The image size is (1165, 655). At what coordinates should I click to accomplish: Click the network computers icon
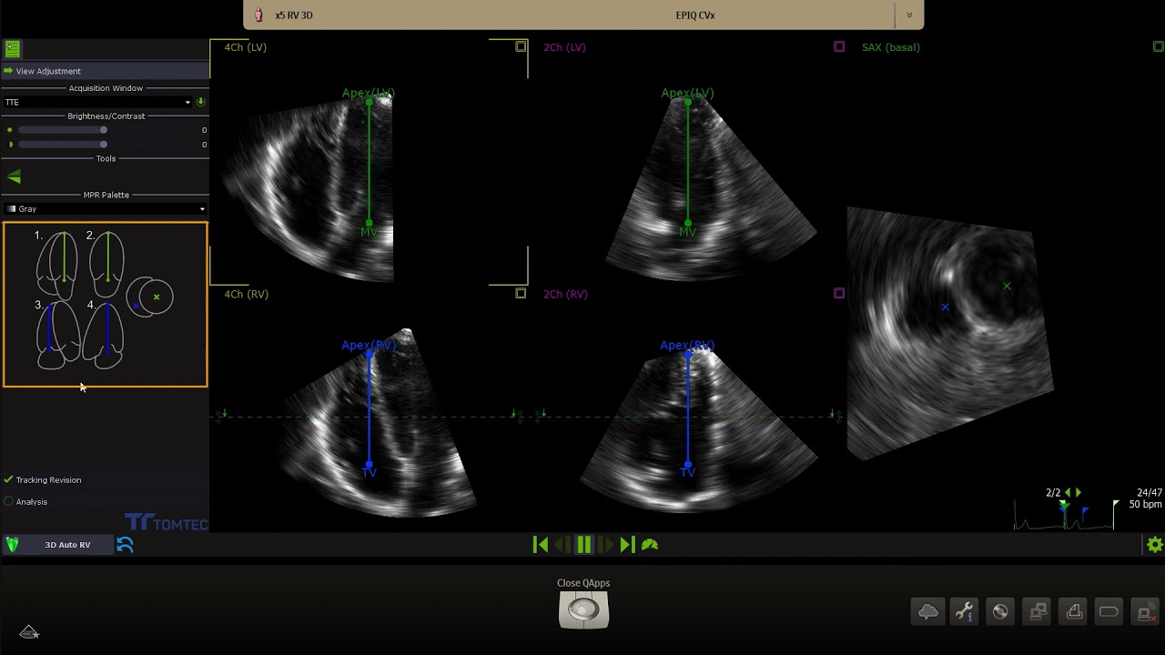(x=1037, y=612)
